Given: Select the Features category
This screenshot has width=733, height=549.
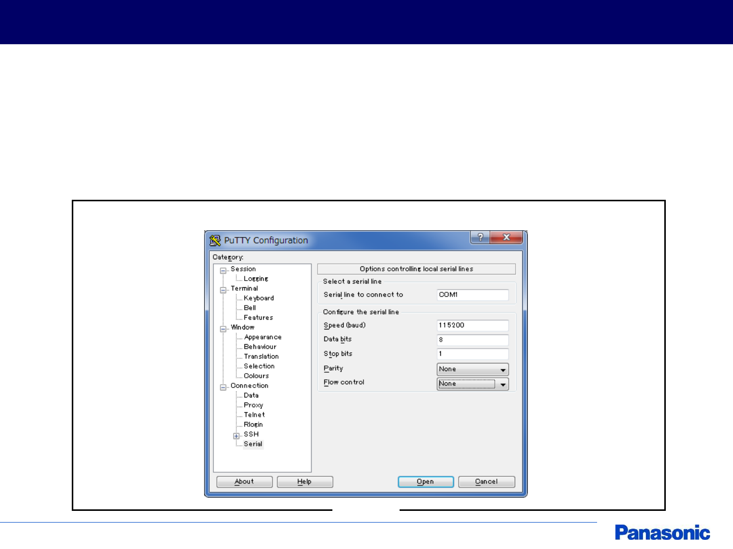Looking at the screenshot, I should 259,318.
